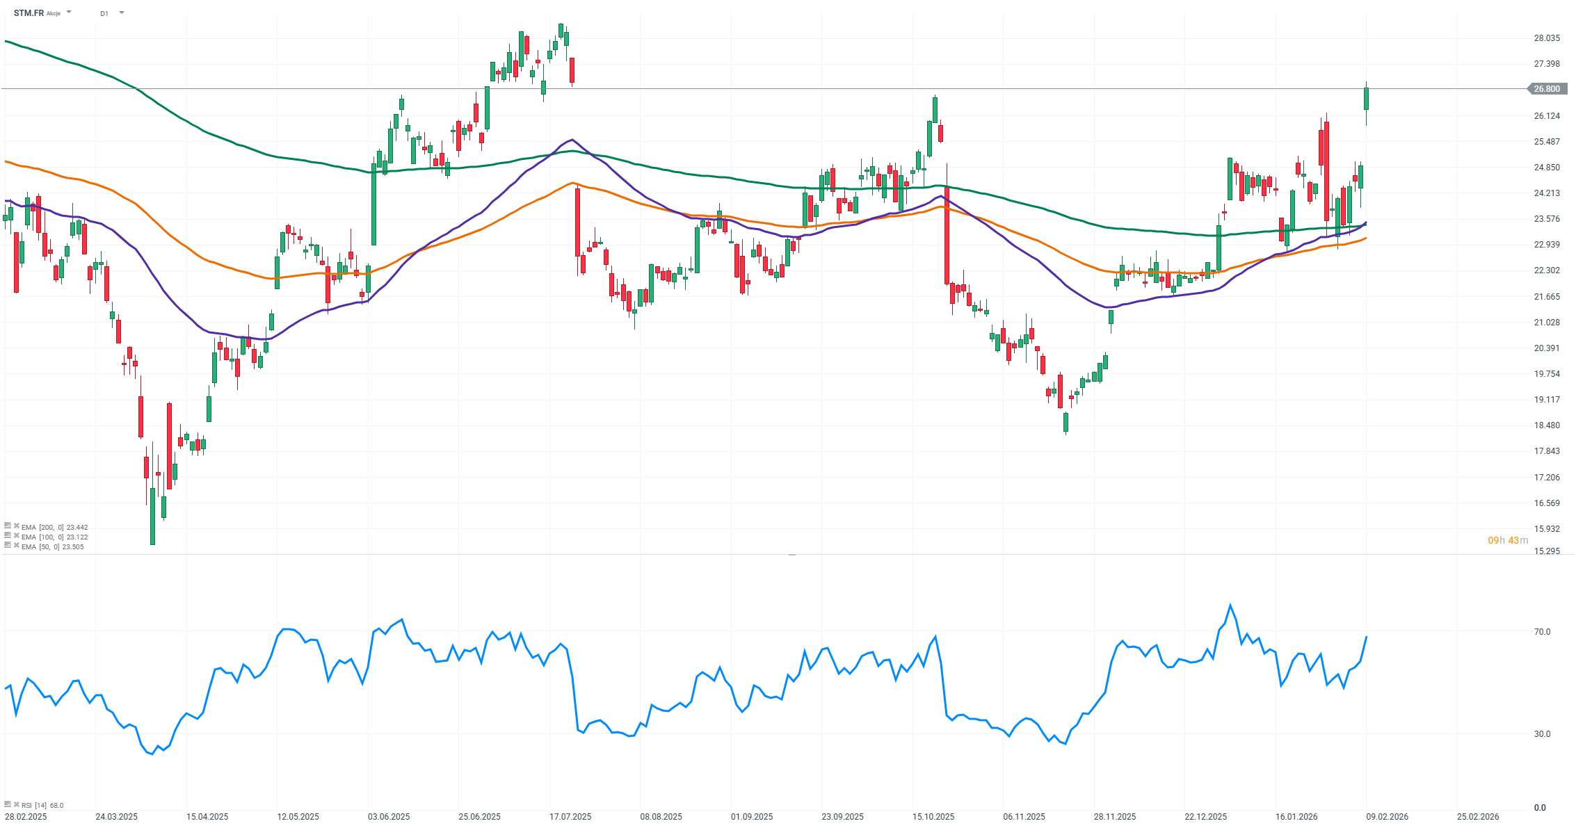The image size is (1576, 828).
Task: Click the 09.02.2026 date on time axis
Action: [x=1387, y=817]
